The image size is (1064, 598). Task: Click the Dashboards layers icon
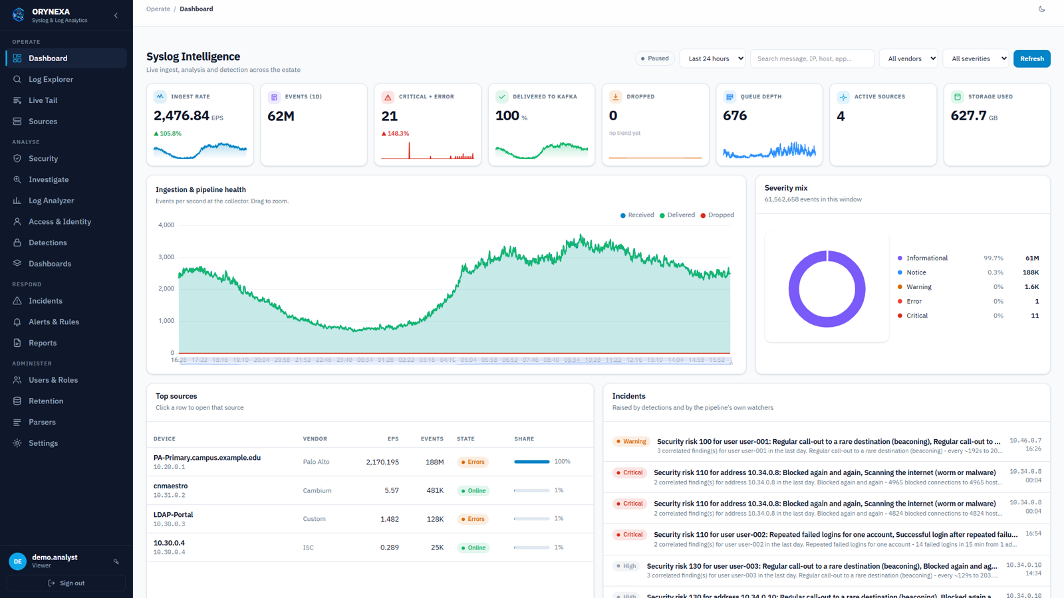click(17, 264)
